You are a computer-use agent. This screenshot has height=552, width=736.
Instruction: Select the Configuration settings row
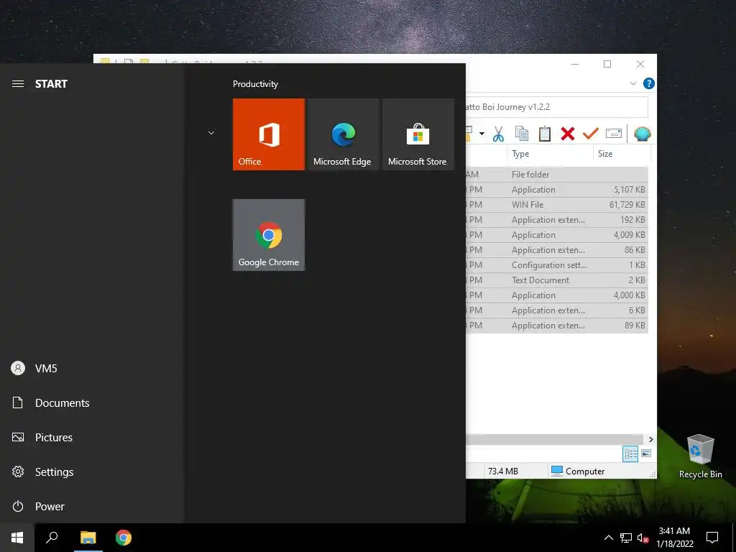pyautogui.click(x=557, y=264)
